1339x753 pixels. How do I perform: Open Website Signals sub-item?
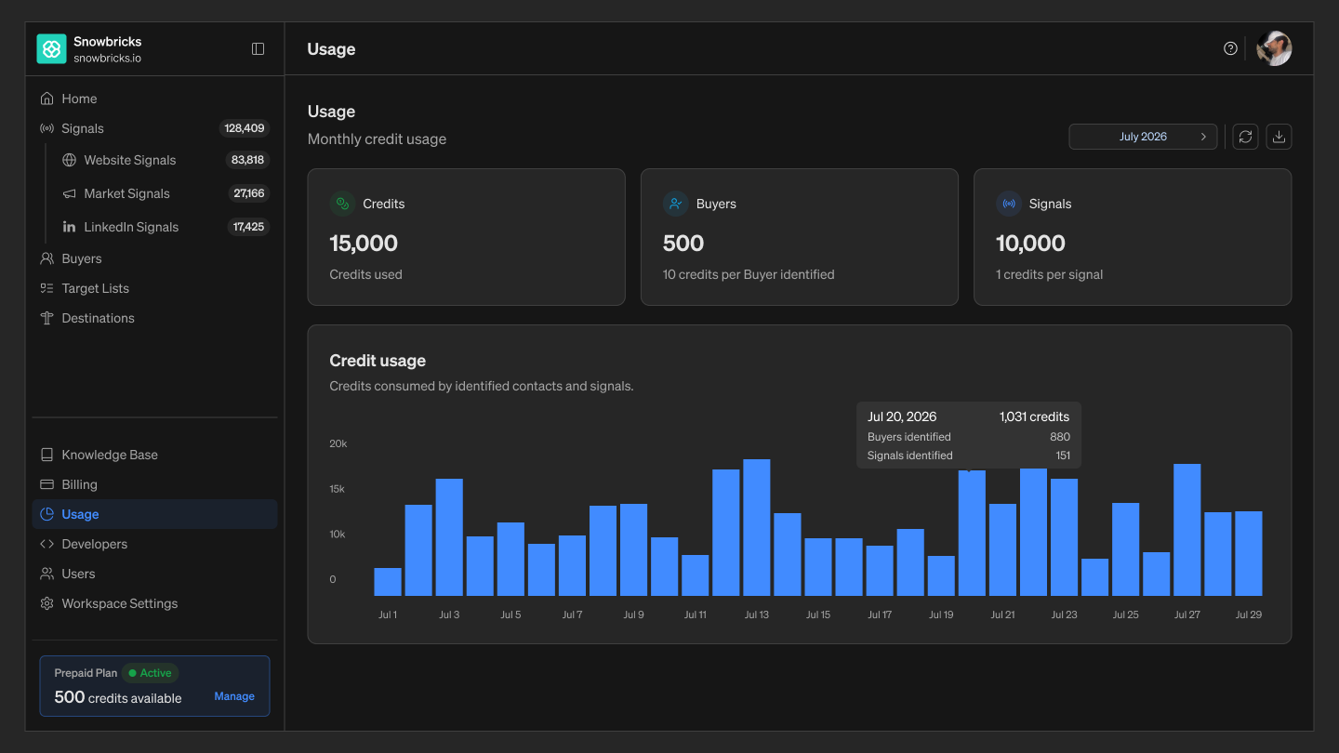point(166,160)
